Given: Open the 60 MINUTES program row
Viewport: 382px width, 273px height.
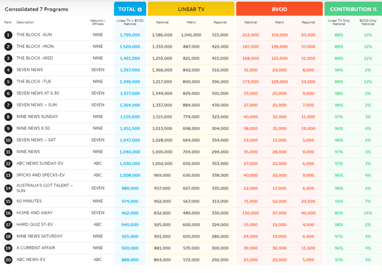Looking at the screenshot, I should 28,201.
